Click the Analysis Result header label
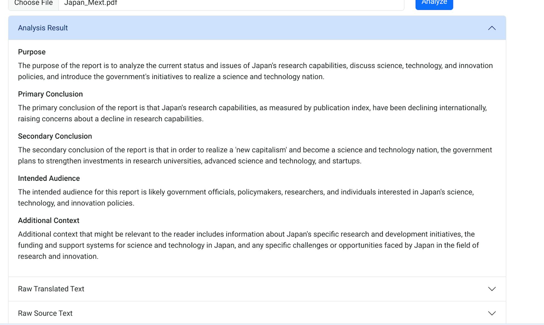Screen dimensions: 544x325 [43, 28]
